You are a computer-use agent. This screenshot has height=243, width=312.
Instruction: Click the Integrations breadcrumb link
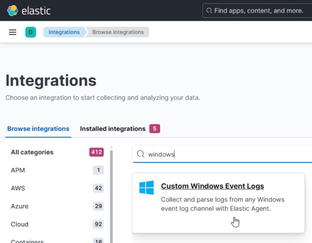[64, 32]
